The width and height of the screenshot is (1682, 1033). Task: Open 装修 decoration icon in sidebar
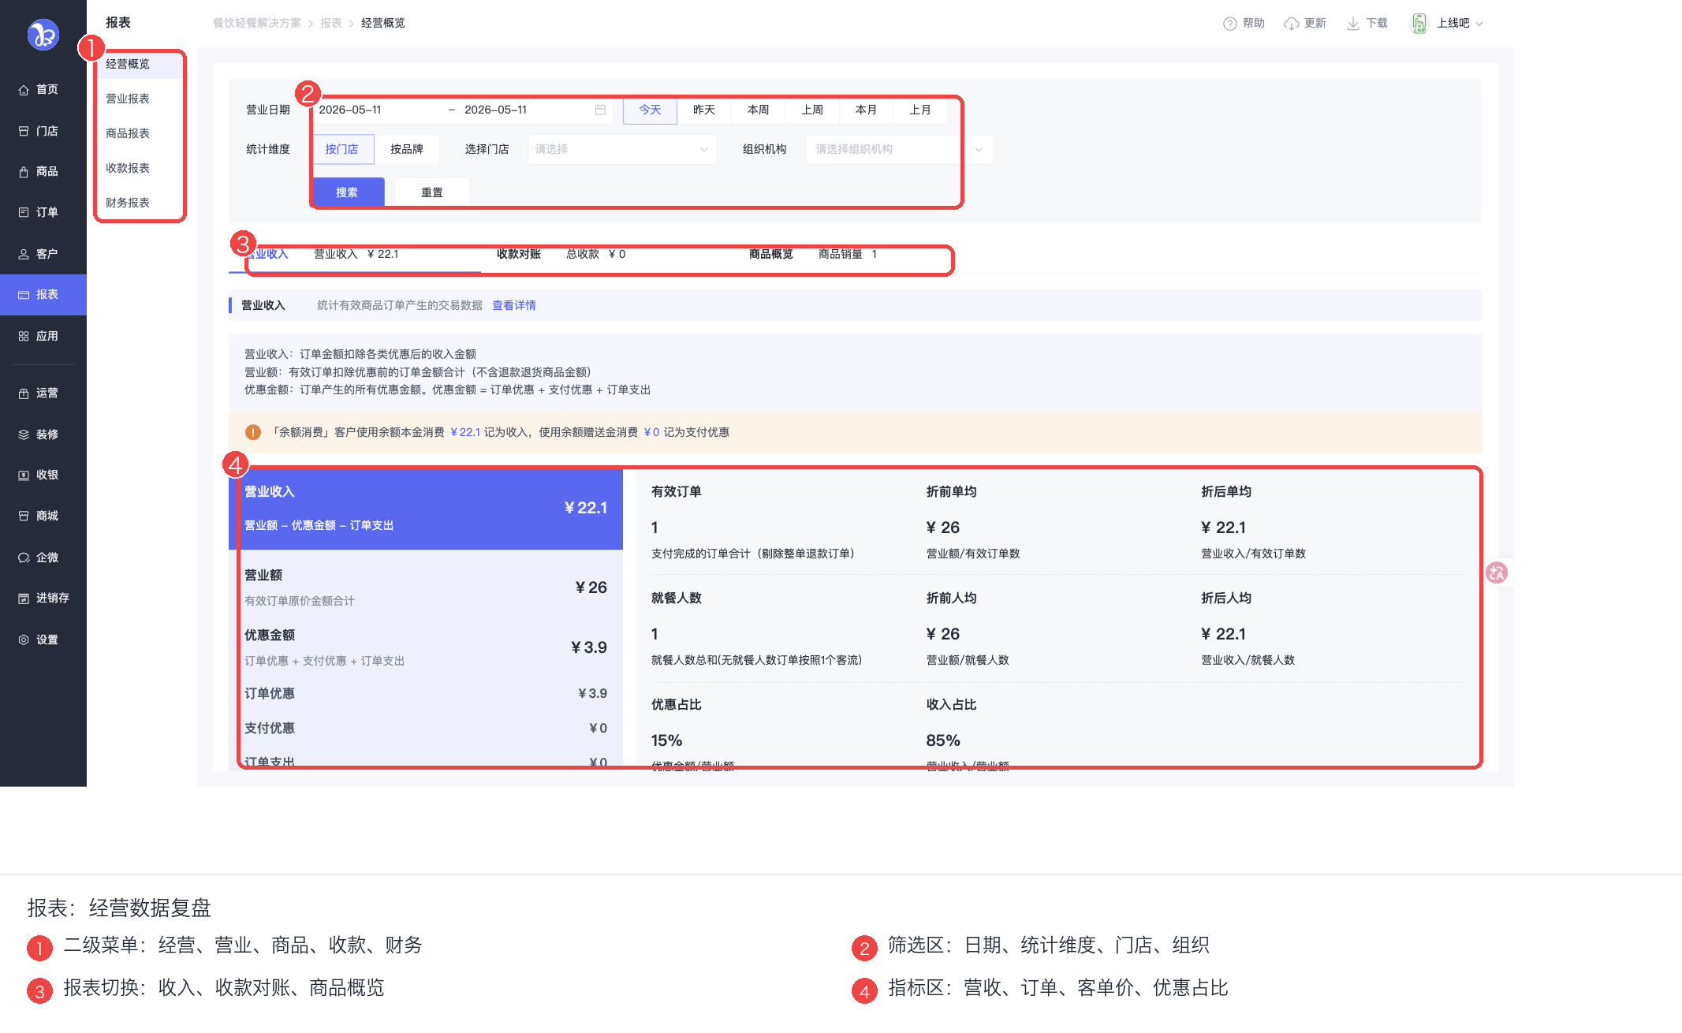(24, 434)
